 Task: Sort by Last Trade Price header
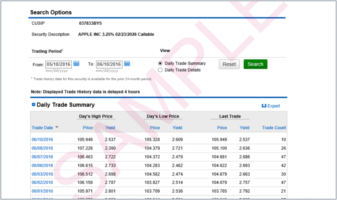(x=222, y=128)
